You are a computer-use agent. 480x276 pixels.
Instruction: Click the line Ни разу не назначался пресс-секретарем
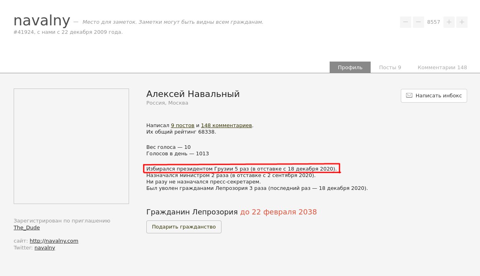tap(203, 182)
